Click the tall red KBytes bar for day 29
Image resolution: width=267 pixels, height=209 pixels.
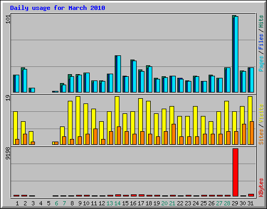[235, 172]
